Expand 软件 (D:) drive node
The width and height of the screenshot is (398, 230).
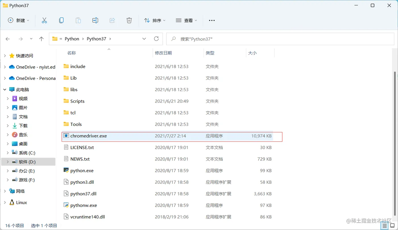(x=8, y=162)
